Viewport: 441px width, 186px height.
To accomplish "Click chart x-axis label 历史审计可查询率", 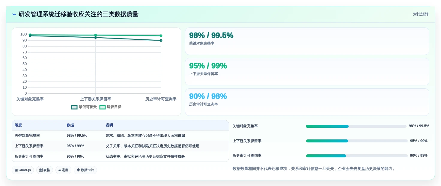I will (x=161, y=99).
